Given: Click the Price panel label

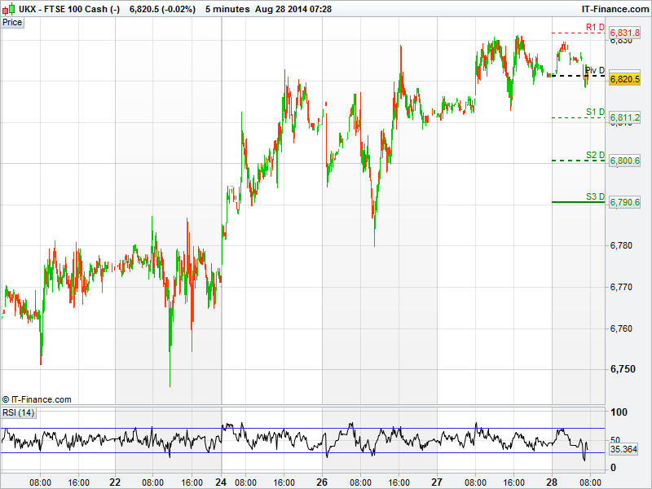Looking at the screenshot, I should [12, 22].
